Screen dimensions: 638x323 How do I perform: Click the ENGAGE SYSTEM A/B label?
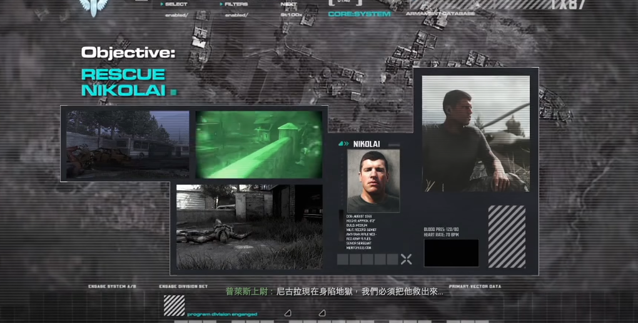click(x=112, y=287)
